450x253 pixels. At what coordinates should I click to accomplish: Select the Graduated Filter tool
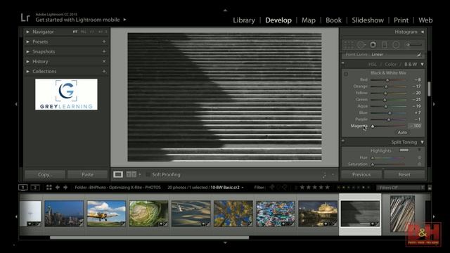click(x=385, y=45)
